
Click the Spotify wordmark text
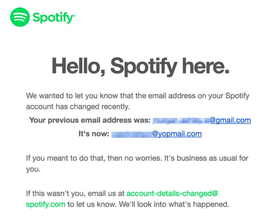pos(53,18)
